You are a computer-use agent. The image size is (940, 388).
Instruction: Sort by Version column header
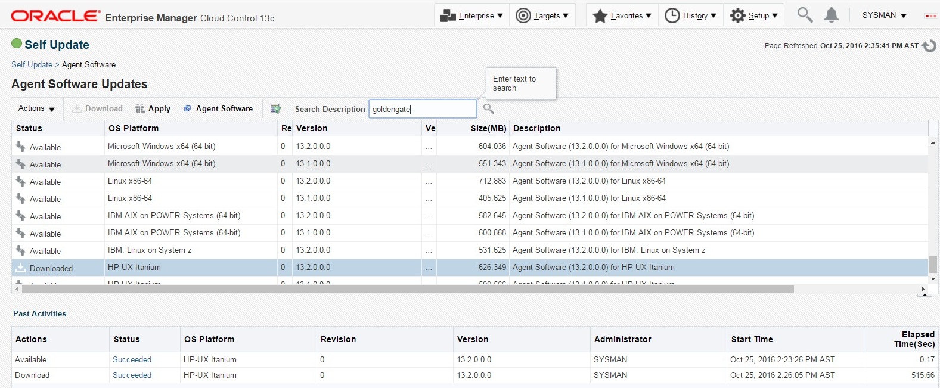pyautogui.click(x=312, y=128)
